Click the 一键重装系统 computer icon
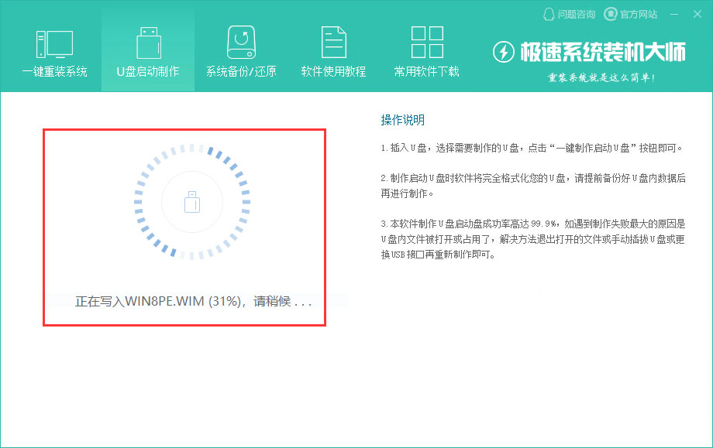Image resolution: width=713 pixels, height=448 pixels. click(x=54, y=43)
